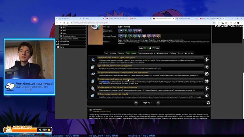Viewport: 244px width, 137px height.
Task: Switch to the first YouTube browser tab
Action: 117,19
